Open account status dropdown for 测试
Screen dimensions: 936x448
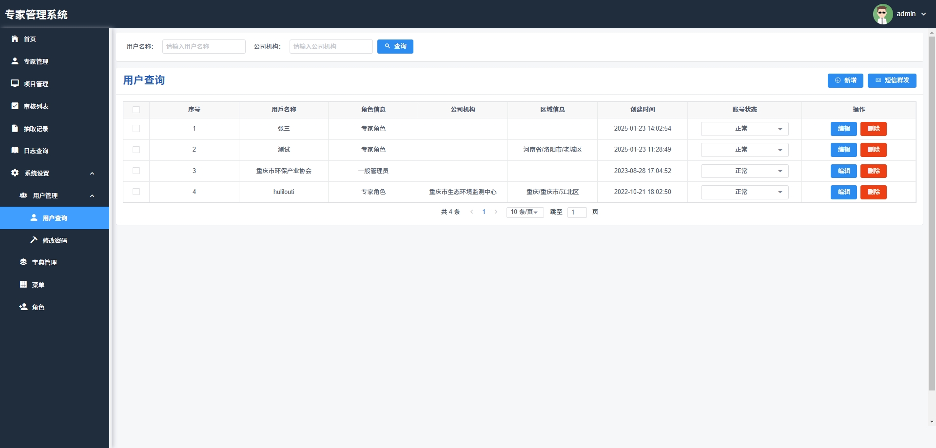[x=744, y=150]
